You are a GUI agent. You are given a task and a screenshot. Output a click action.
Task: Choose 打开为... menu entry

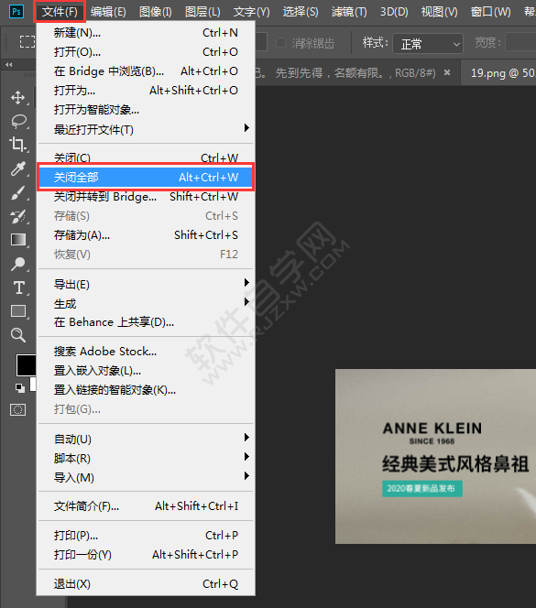point(146,91)
